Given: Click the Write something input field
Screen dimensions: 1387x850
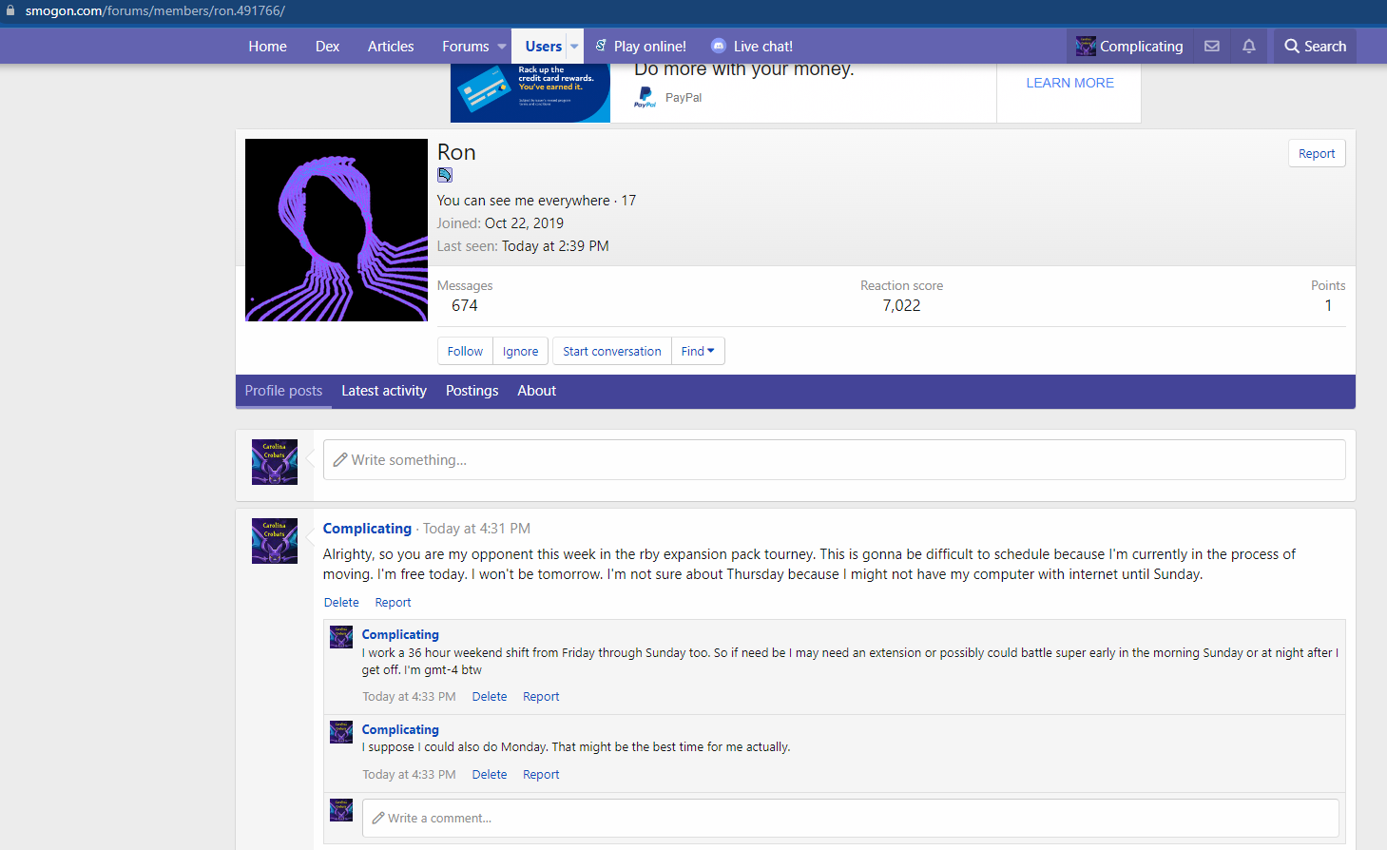Looking at the screenshot, I should click(834, 460).
